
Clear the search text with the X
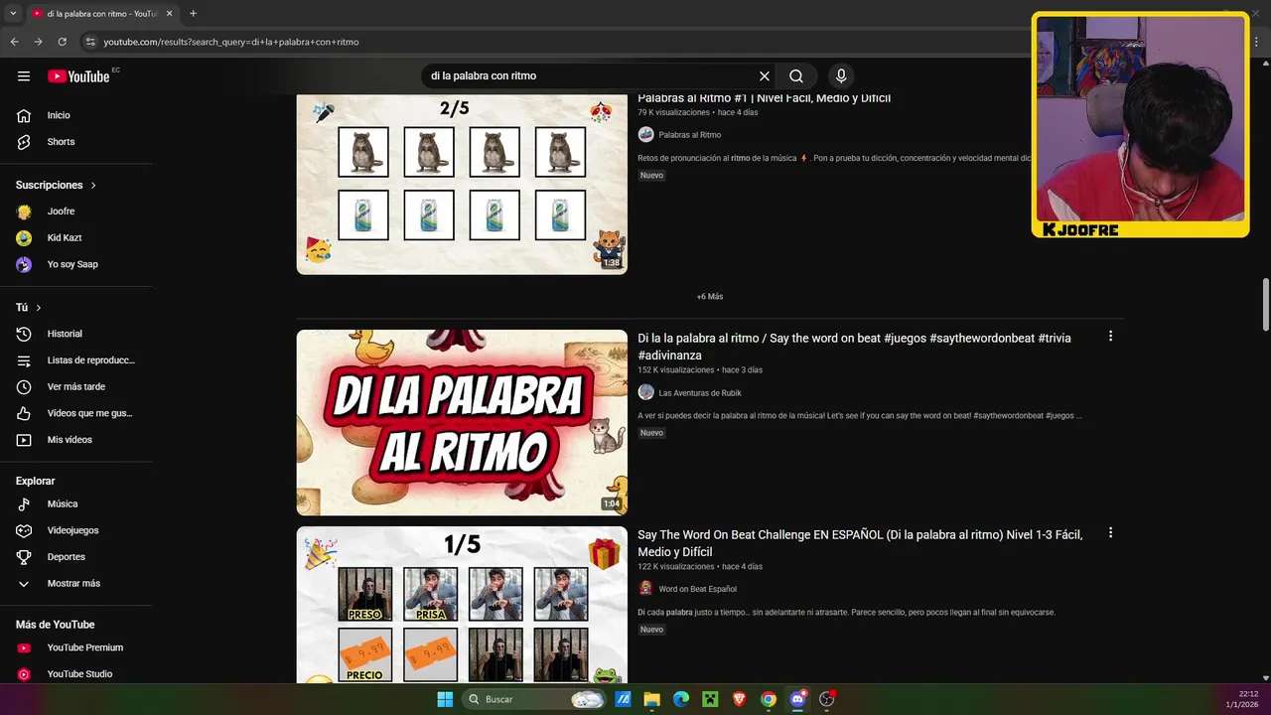765,76
